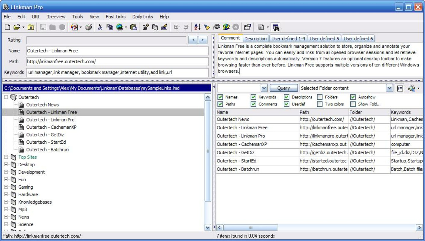Click the search panel printer icon
This screenshot has height=241, width=425.
pyautogui.click(x=411, y=88)
